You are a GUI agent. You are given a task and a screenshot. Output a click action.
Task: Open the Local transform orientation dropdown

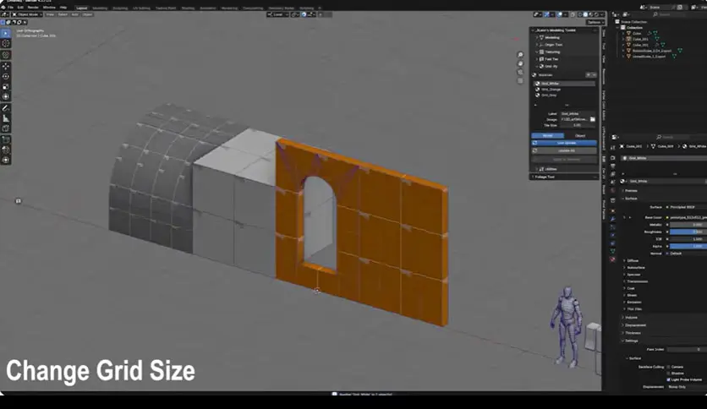pos(277,14)
